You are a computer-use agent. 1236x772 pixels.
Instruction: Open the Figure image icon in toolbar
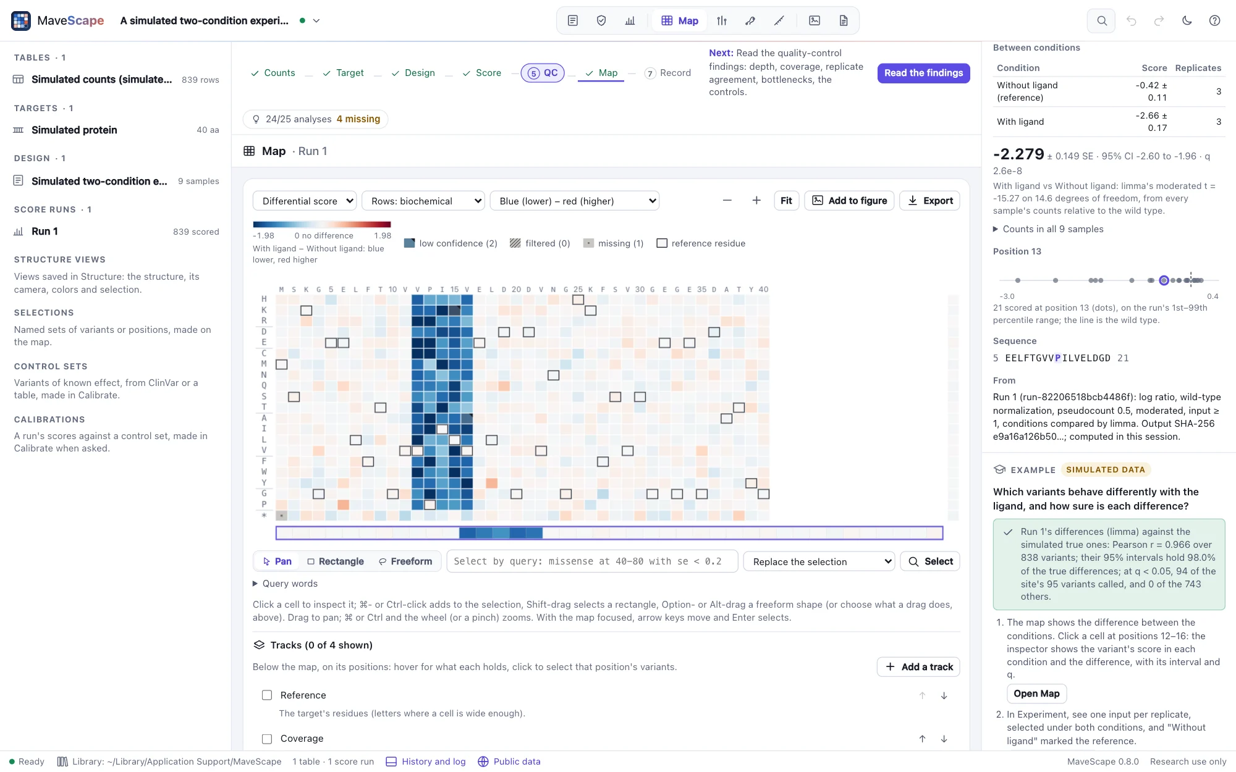[x=815, y=20]
